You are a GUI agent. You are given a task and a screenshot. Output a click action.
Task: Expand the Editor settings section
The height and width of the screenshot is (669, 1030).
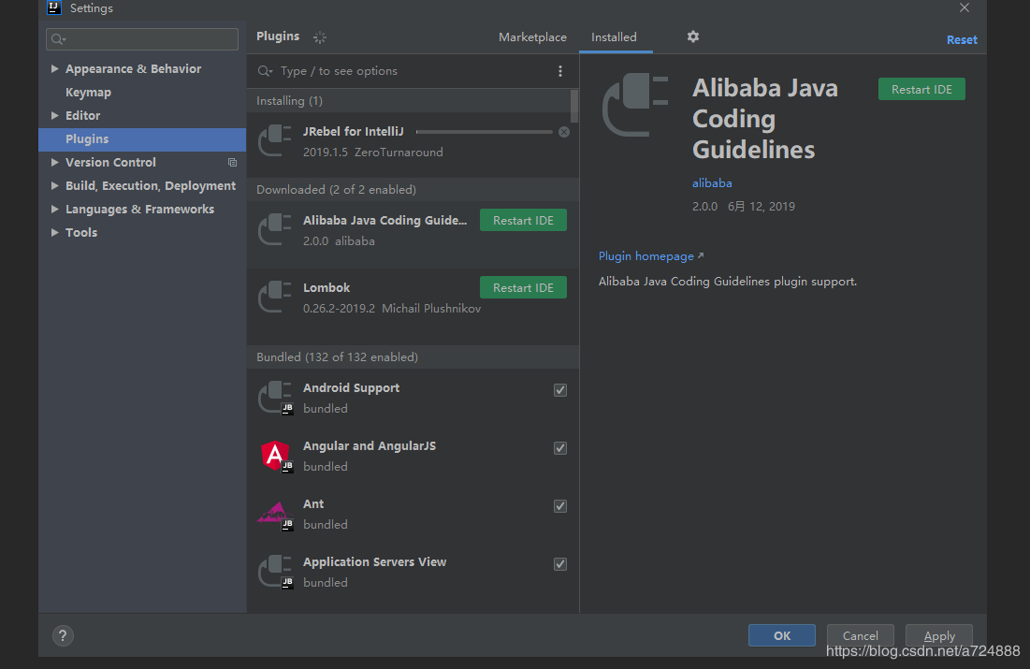(54, 116)
